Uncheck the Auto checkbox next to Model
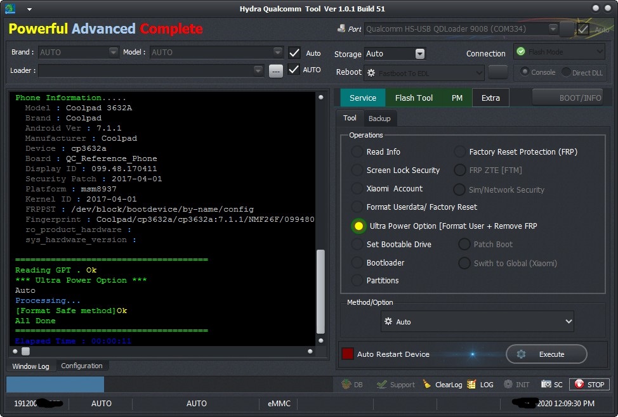618x417 pixels. click(x=294, y=53)
